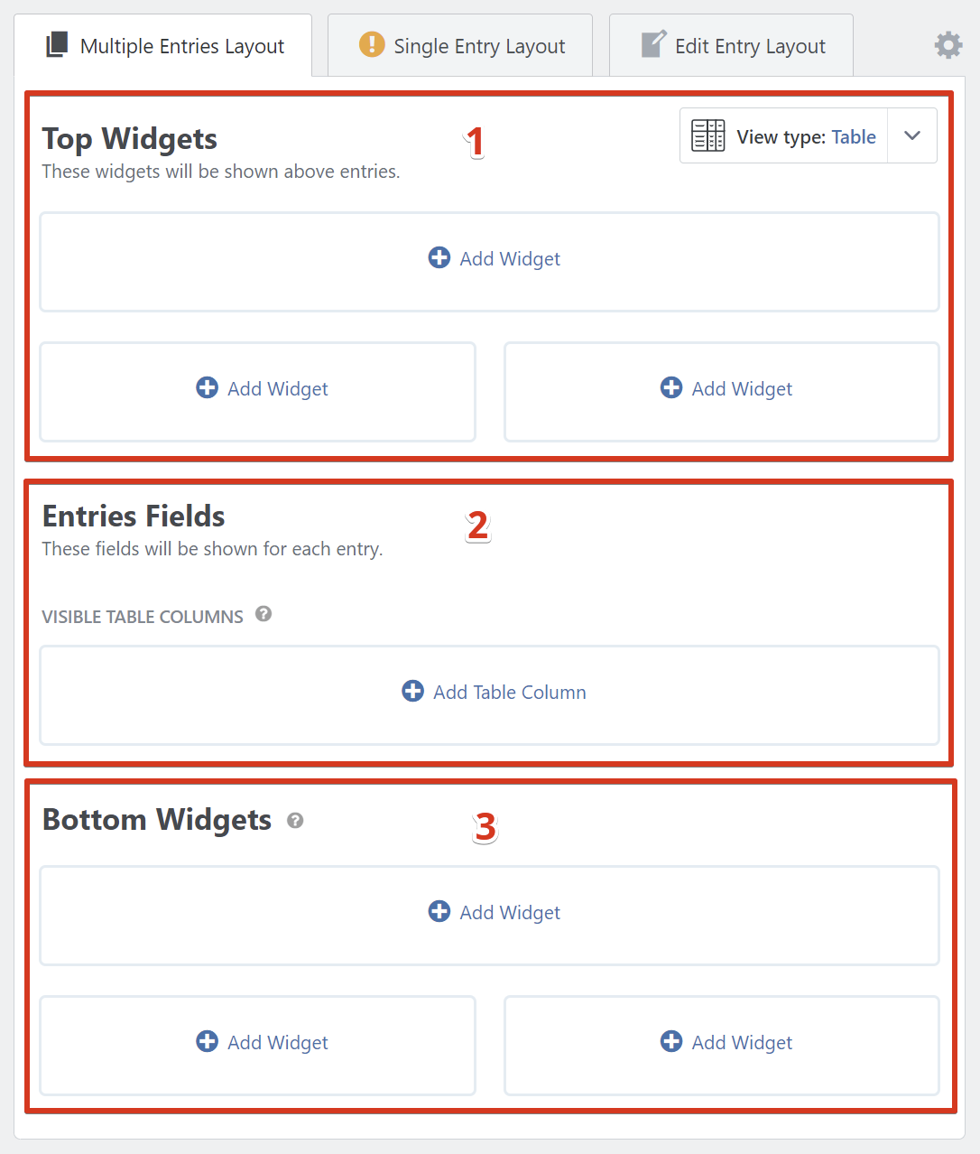Click the warning icon on the Single Entry Layout tab

click(x=371, y=44)
